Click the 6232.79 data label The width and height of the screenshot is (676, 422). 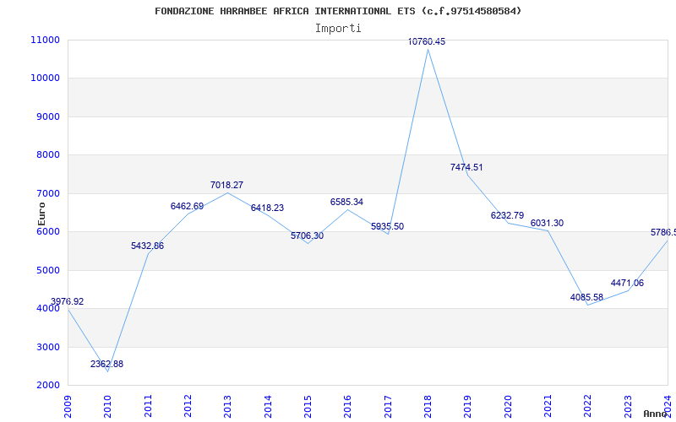pyautogui.click(x=508, y=215)
